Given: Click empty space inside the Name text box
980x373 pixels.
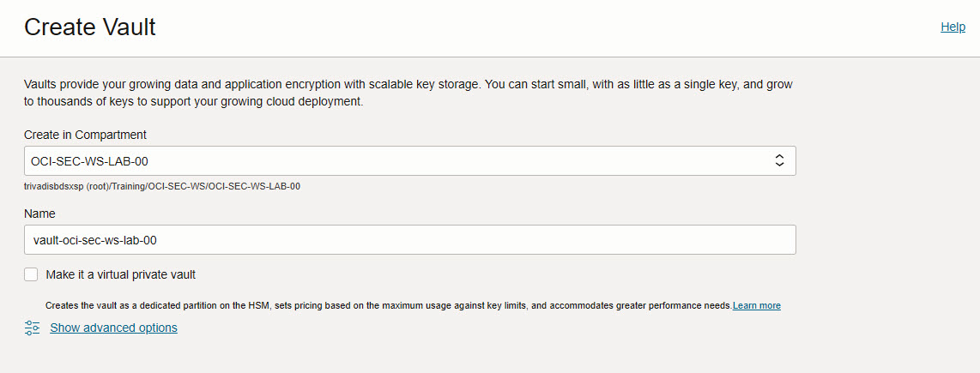Looking at the screenshot, I should coord(475,240).
